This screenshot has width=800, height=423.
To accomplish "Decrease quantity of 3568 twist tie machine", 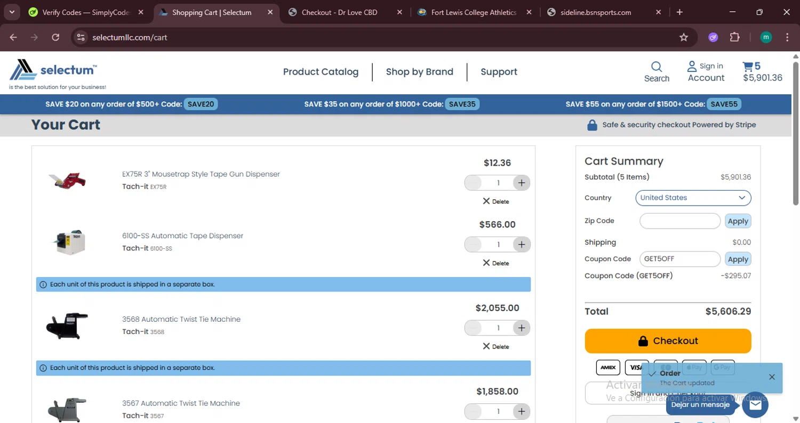I will pos(473,328).
